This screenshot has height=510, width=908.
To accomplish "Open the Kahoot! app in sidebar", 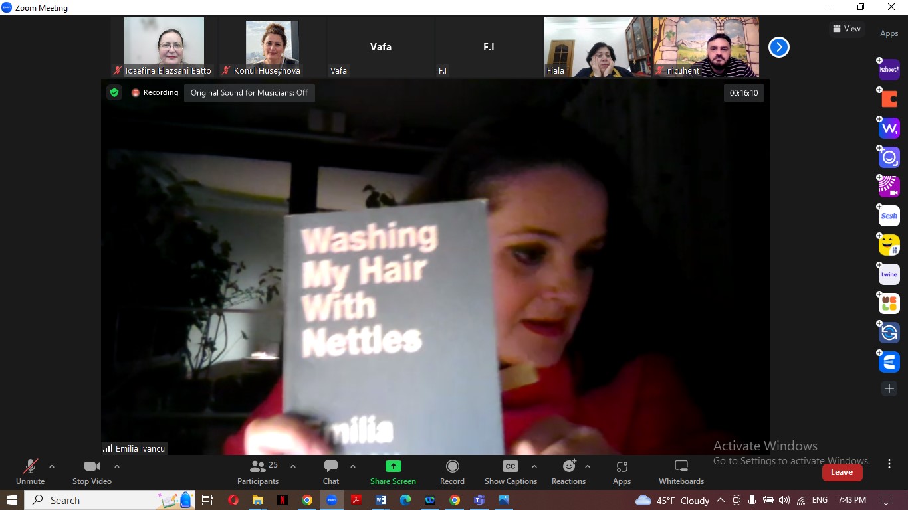I will (889, 69).
